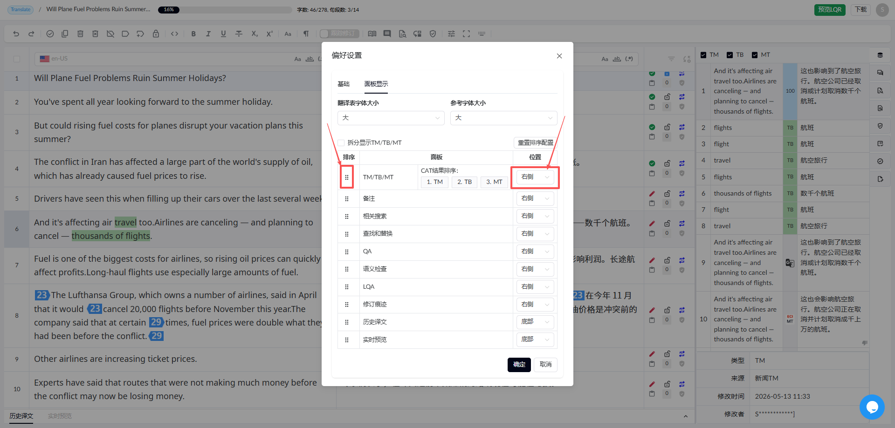Uncheck the MT checkbox in right panel
Image resolution: width=895 pixels, height=428 pixels.
click(755, 55)
